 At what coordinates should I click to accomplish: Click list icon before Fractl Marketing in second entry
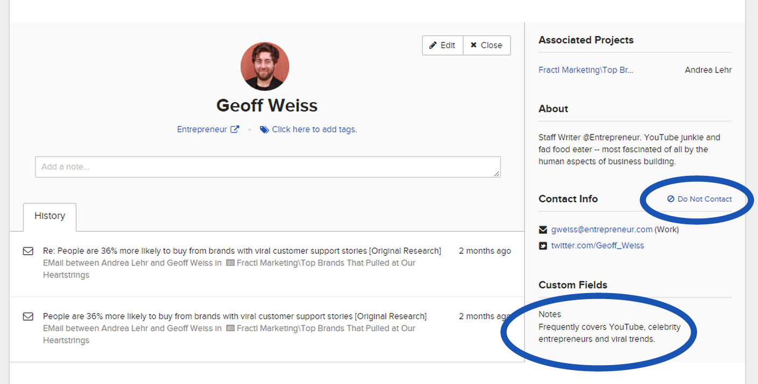point(230,329)
